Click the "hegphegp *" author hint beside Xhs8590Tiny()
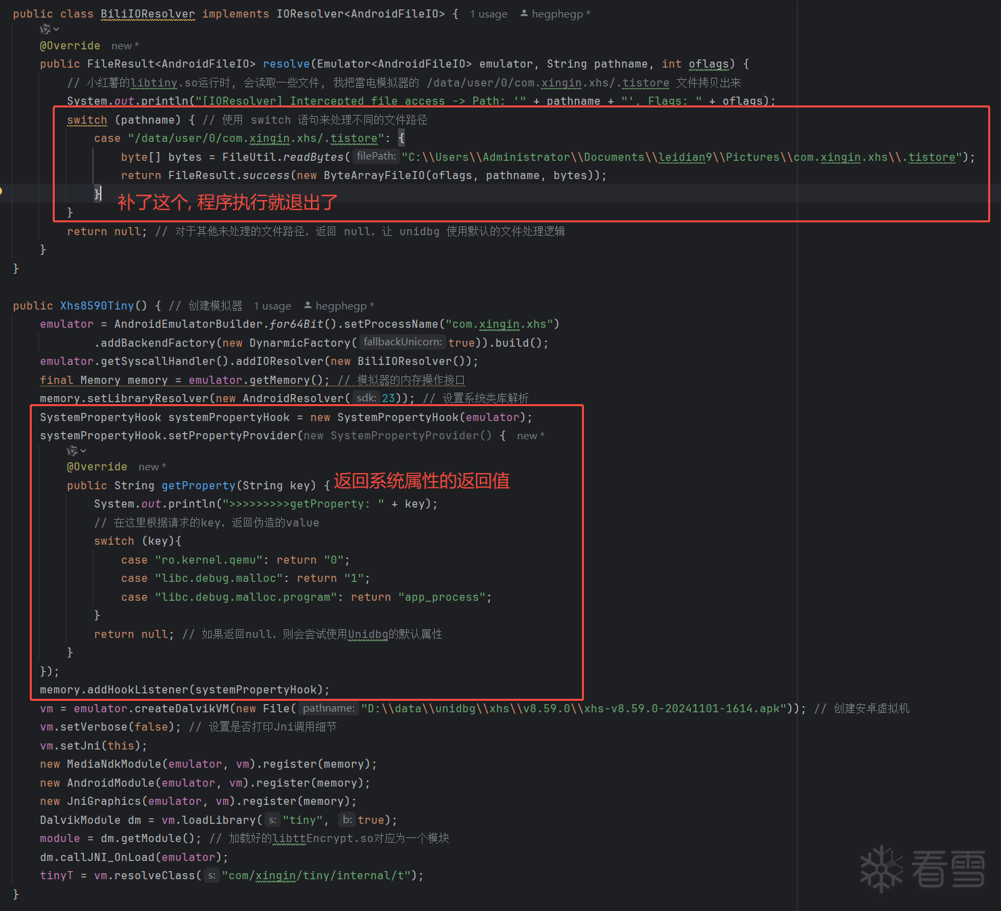 point(345,306)
